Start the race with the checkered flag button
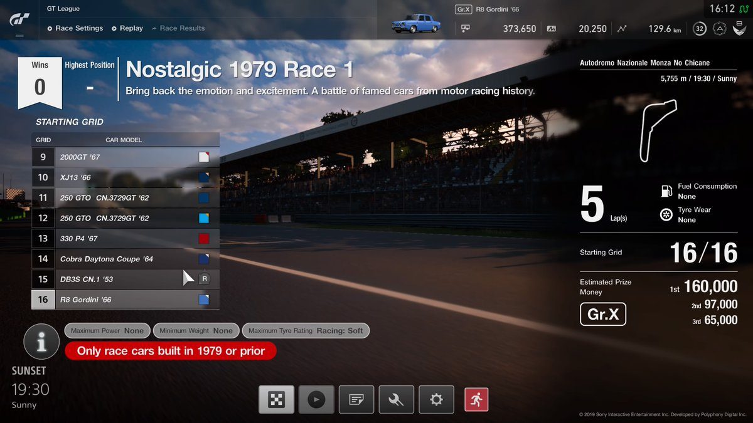Viewport: 753px width, 423px height. point(277,399)
